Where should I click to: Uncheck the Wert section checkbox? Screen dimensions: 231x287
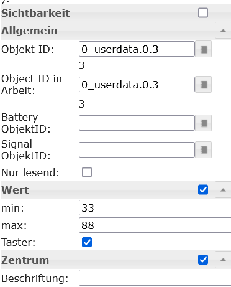[x=203, y=190]
